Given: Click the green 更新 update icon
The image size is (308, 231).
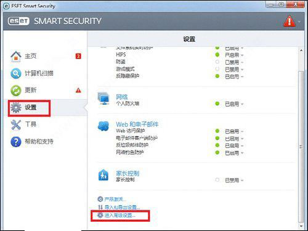Looking at the screenshot, I should click(x=16, y=91).
